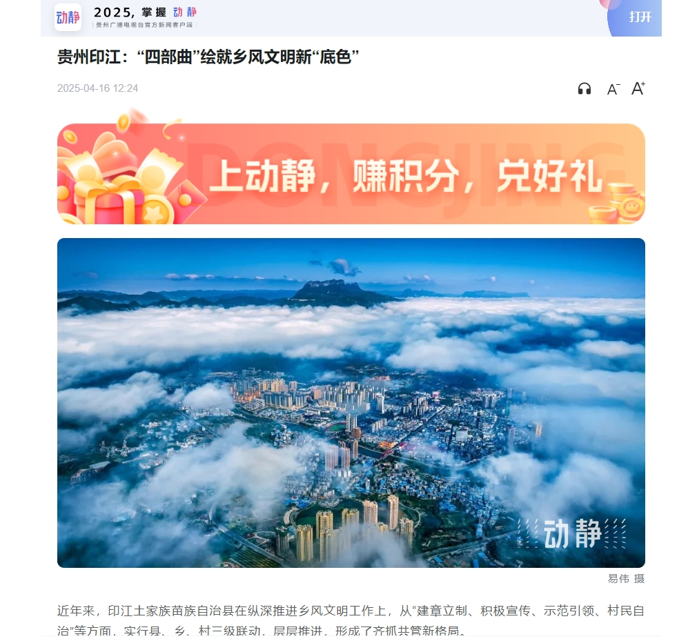Open the 上动静 points promotion banner
The height and width of the screenshot is (641, 688).
click(x=351, y=174)
